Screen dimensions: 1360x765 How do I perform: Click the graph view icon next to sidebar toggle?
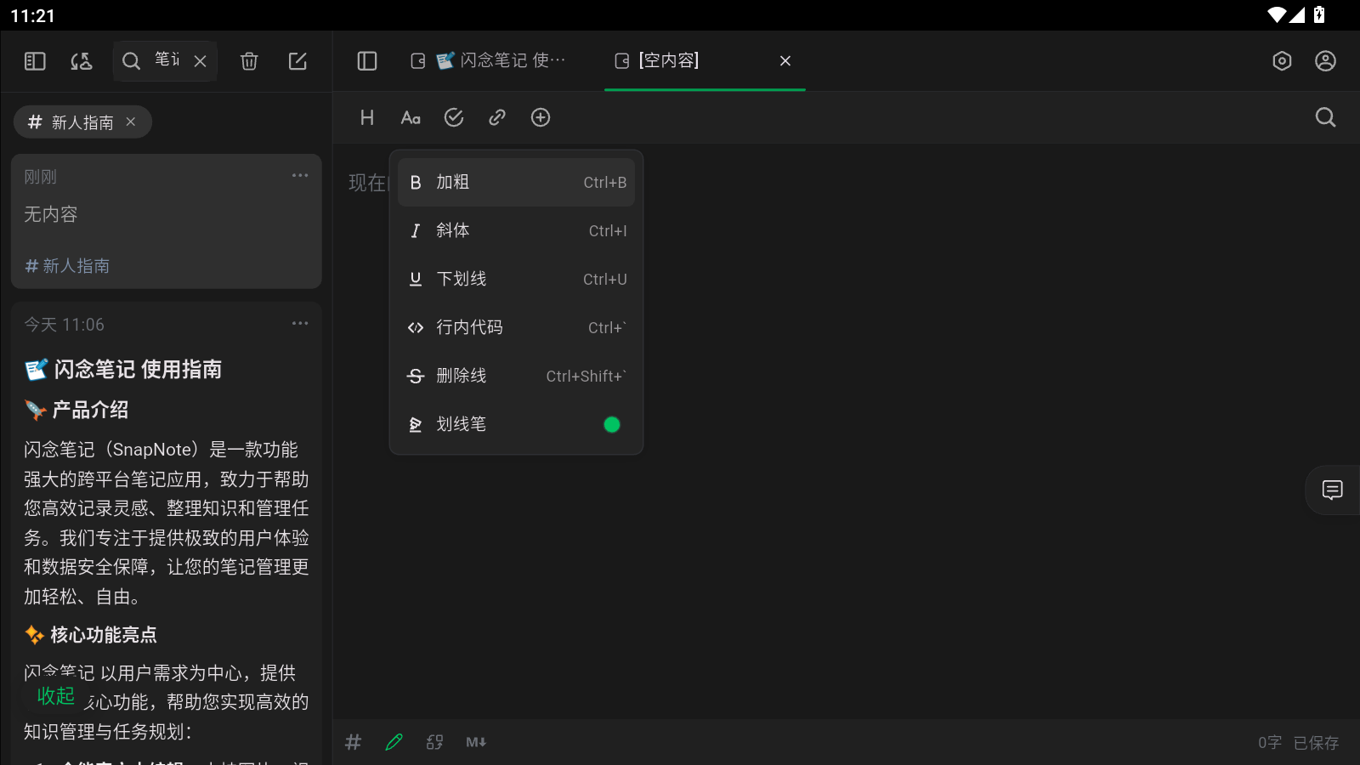81,60
